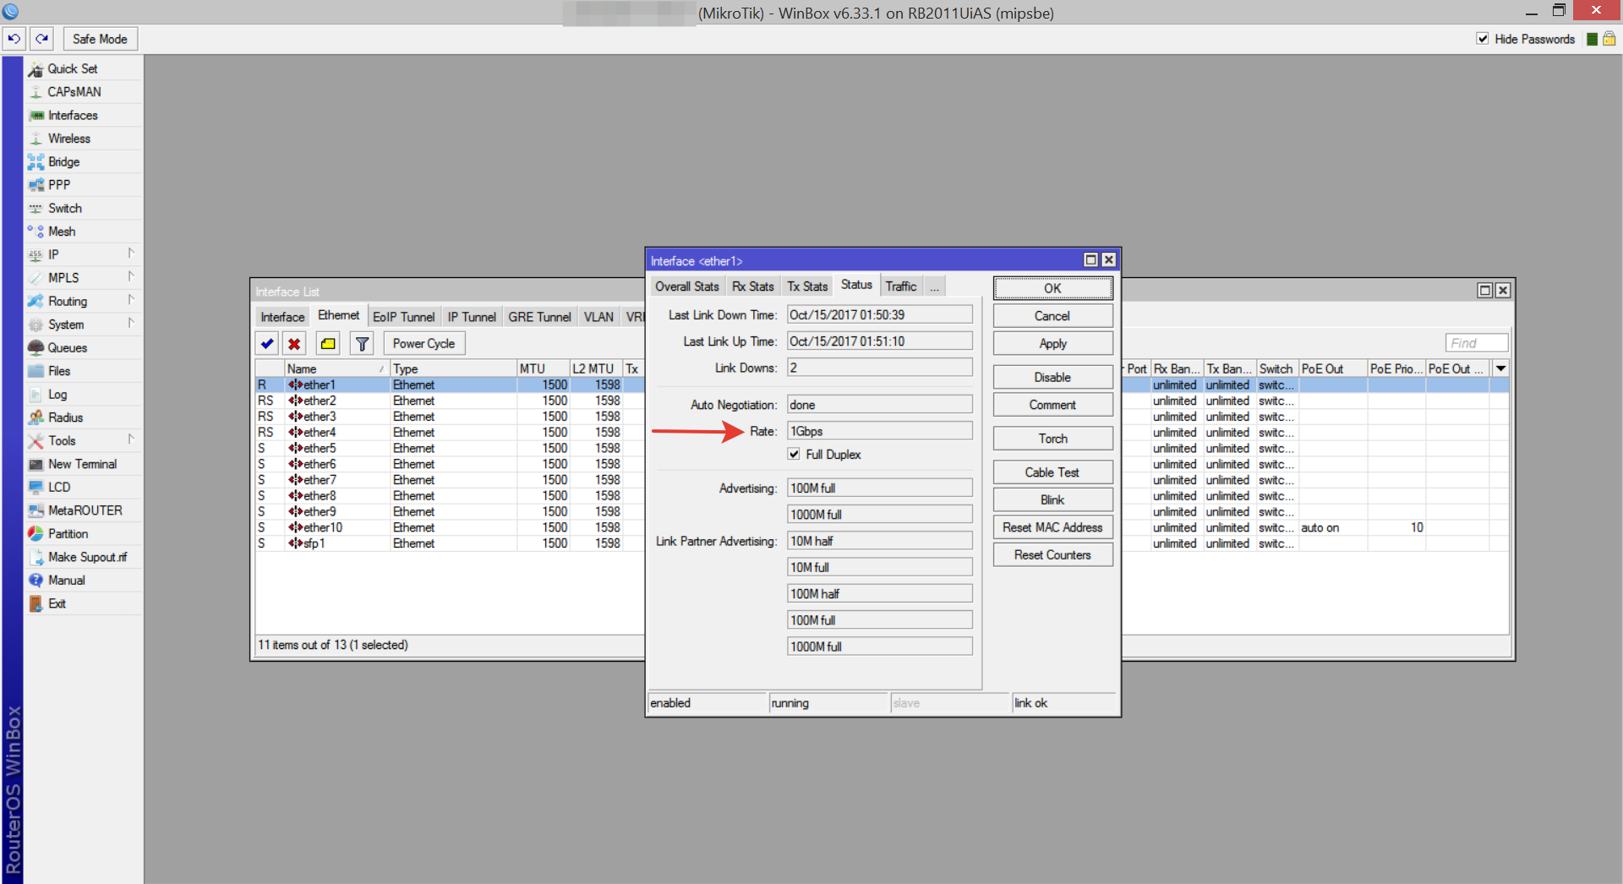1623x884 pixels.
Task: Click the yellow comment icon
Action: 328,343
